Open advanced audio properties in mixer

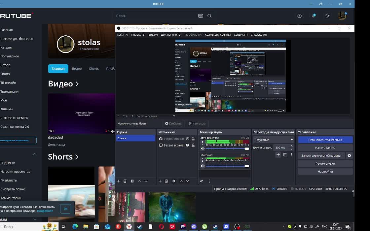[202, 181]
